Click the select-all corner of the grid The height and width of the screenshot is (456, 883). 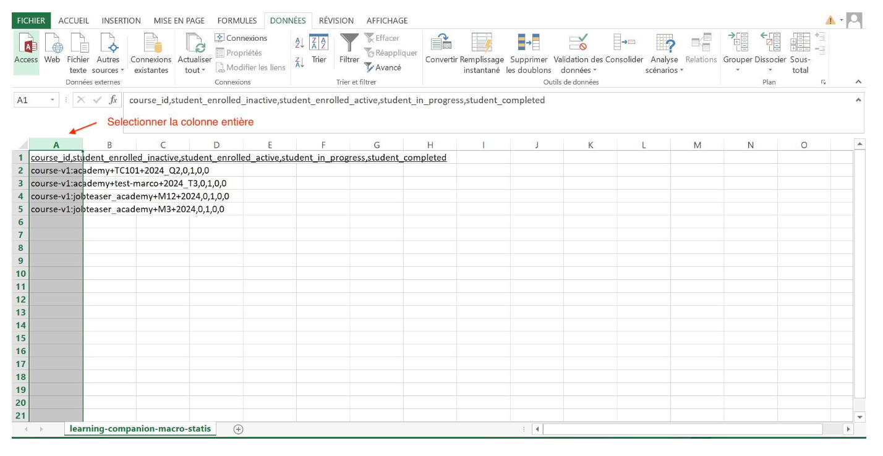pos(20,145)
